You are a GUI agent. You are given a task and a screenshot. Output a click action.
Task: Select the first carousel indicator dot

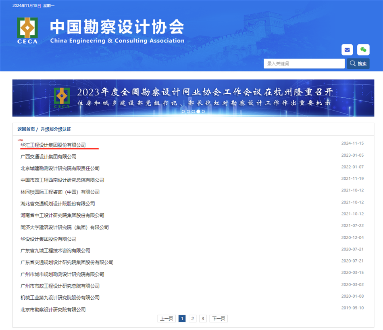pyautogui.click(x=183, y=111)
